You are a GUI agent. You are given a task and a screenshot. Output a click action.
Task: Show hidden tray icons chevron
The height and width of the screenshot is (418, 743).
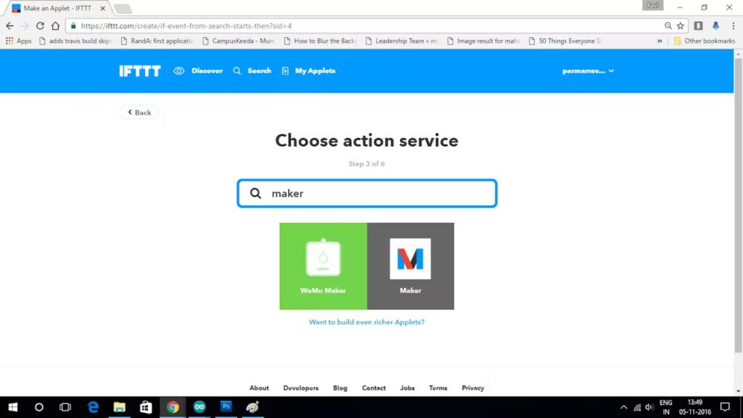click(x=623, y=407)
